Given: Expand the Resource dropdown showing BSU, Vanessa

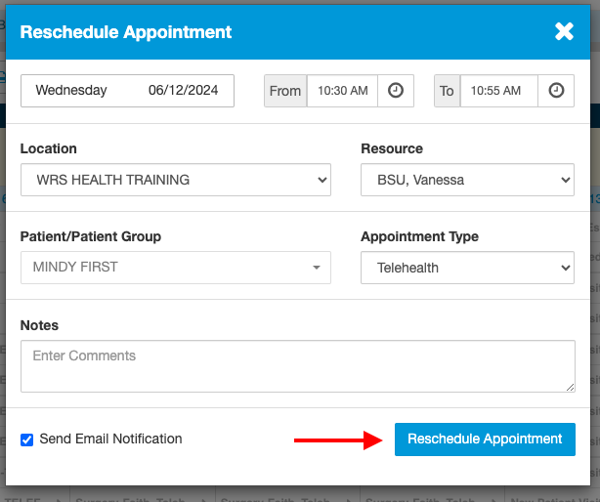Looking at the screenshot, I should [x=467, y=180].
